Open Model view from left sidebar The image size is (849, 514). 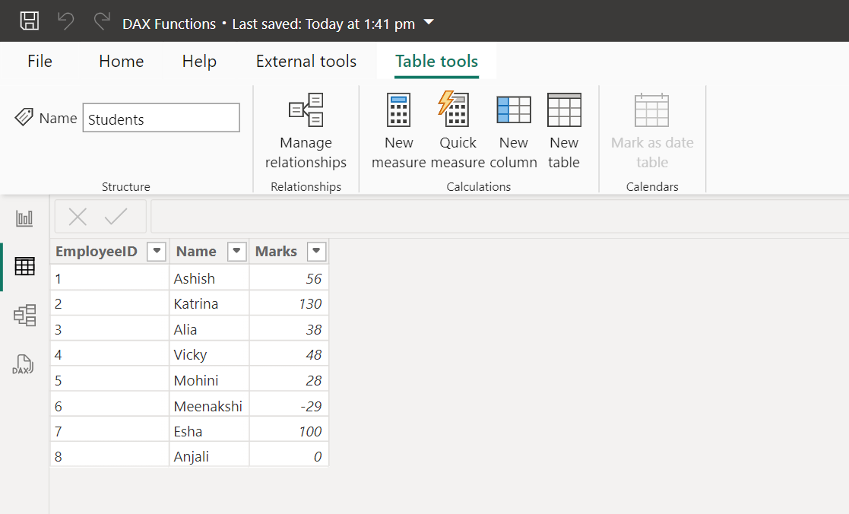pos(24,315)
